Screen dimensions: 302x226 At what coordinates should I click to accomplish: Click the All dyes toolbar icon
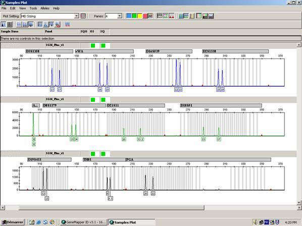point(150,16)
